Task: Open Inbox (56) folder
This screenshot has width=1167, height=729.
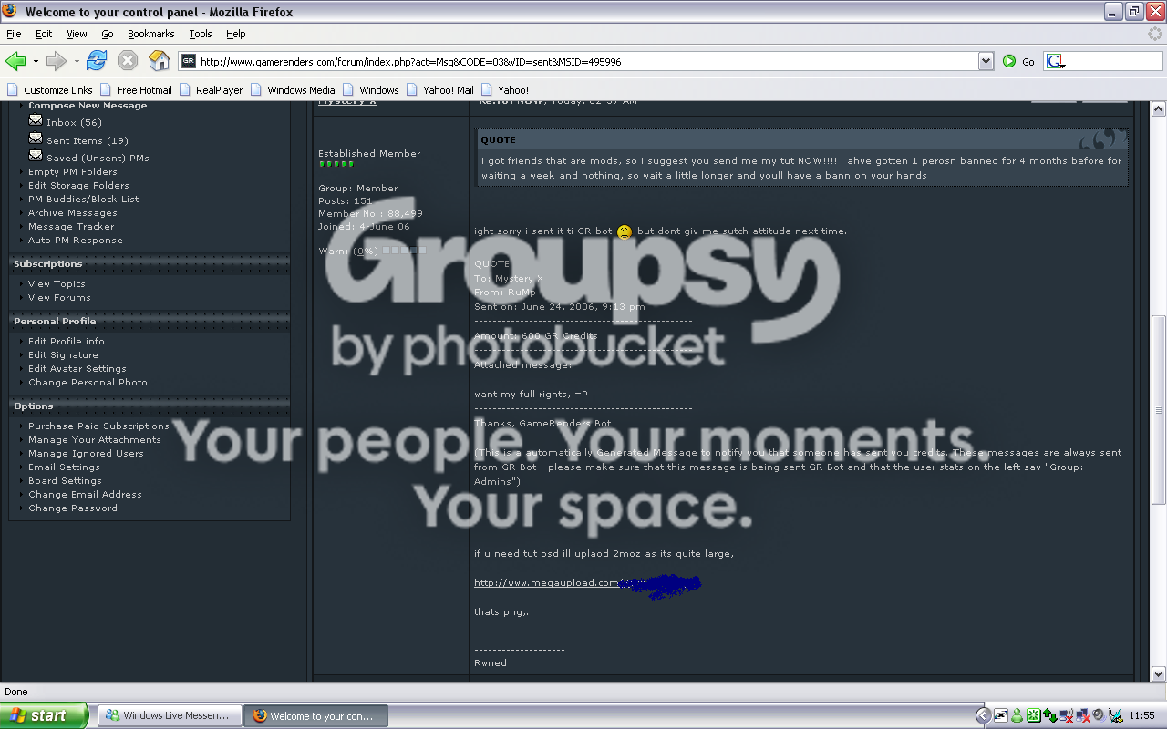Action: (74, 122)
